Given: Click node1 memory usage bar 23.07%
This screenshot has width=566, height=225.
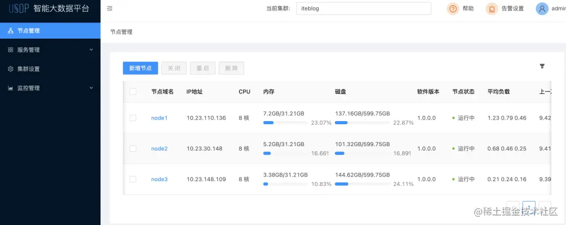Looking at the screenshot, I should point(286,123).
